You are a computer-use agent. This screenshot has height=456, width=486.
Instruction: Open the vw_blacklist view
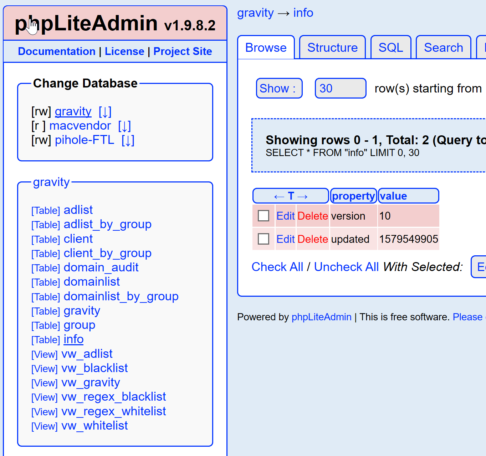(x=95, y=368)
